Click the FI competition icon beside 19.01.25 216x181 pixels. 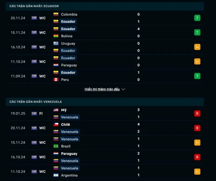34,113
